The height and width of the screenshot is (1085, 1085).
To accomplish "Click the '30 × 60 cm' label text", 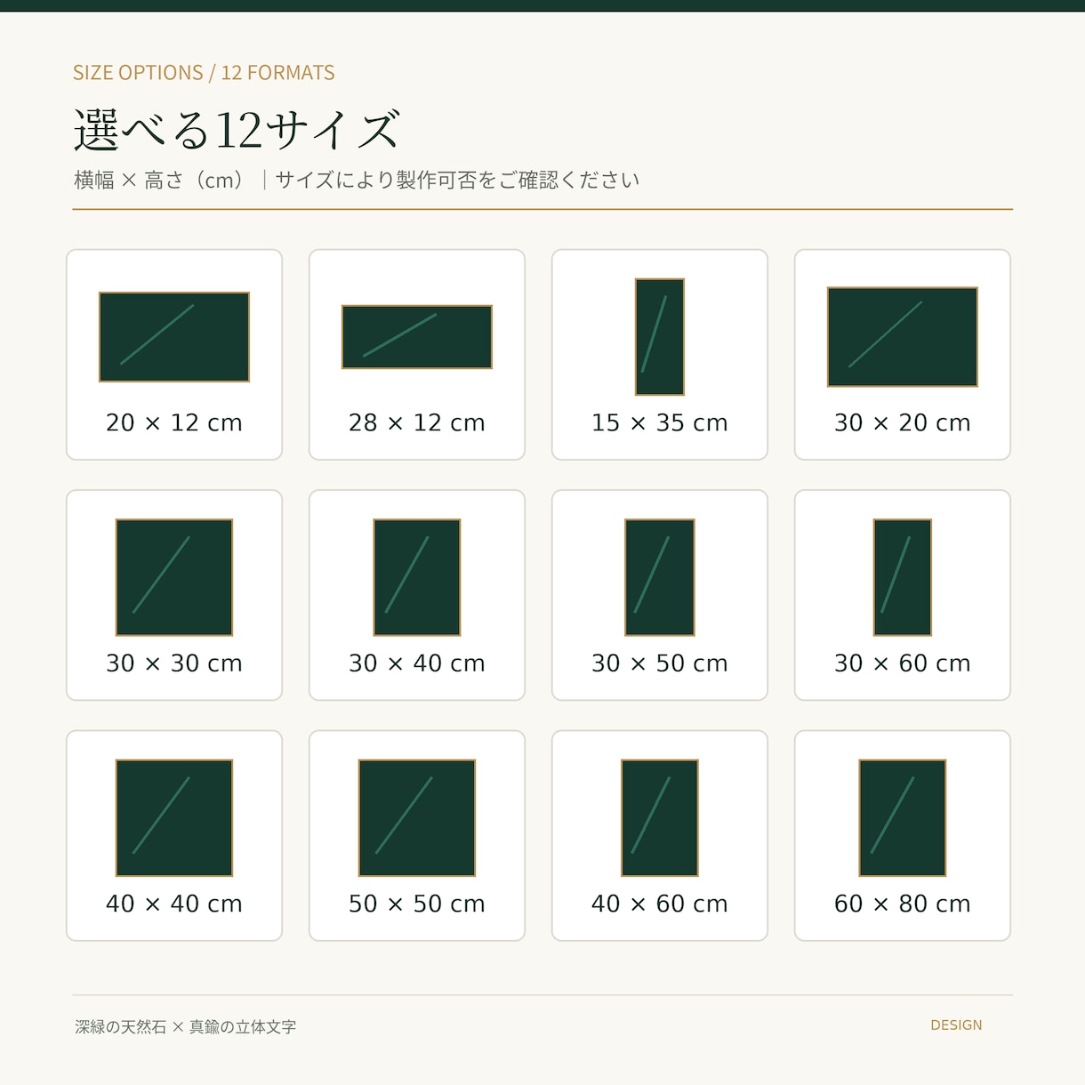I will pyautogui.click(x=903, y=663).
